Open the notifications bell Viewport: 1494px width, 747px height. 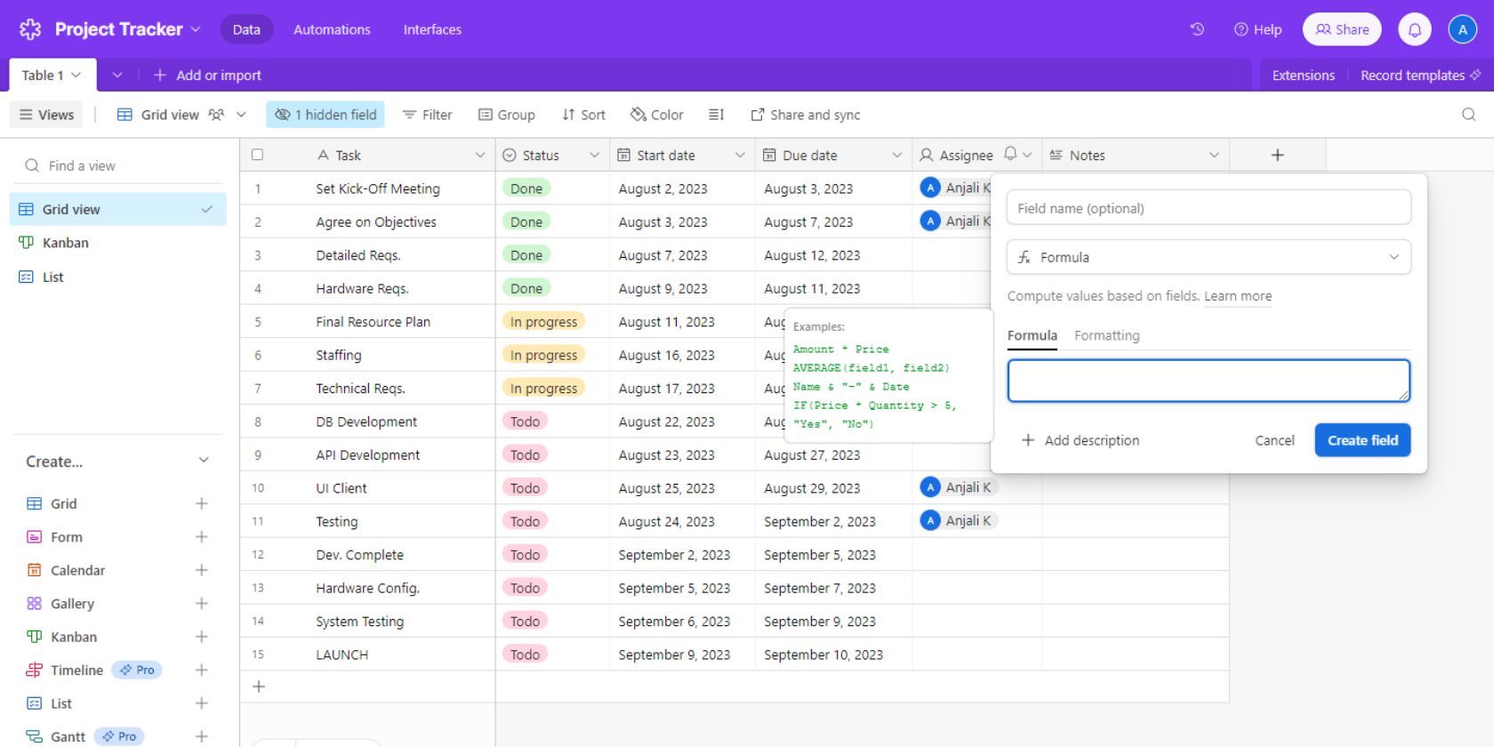(1414, 29)
